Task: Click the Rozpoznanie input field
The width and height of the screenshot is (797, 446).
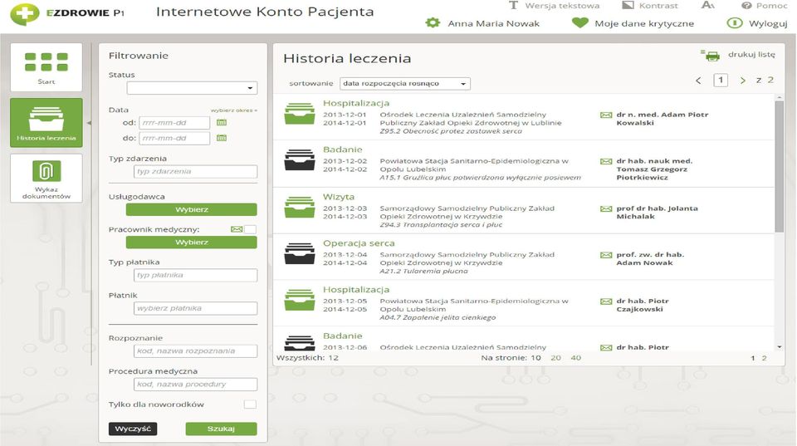Action: [196, 350]
